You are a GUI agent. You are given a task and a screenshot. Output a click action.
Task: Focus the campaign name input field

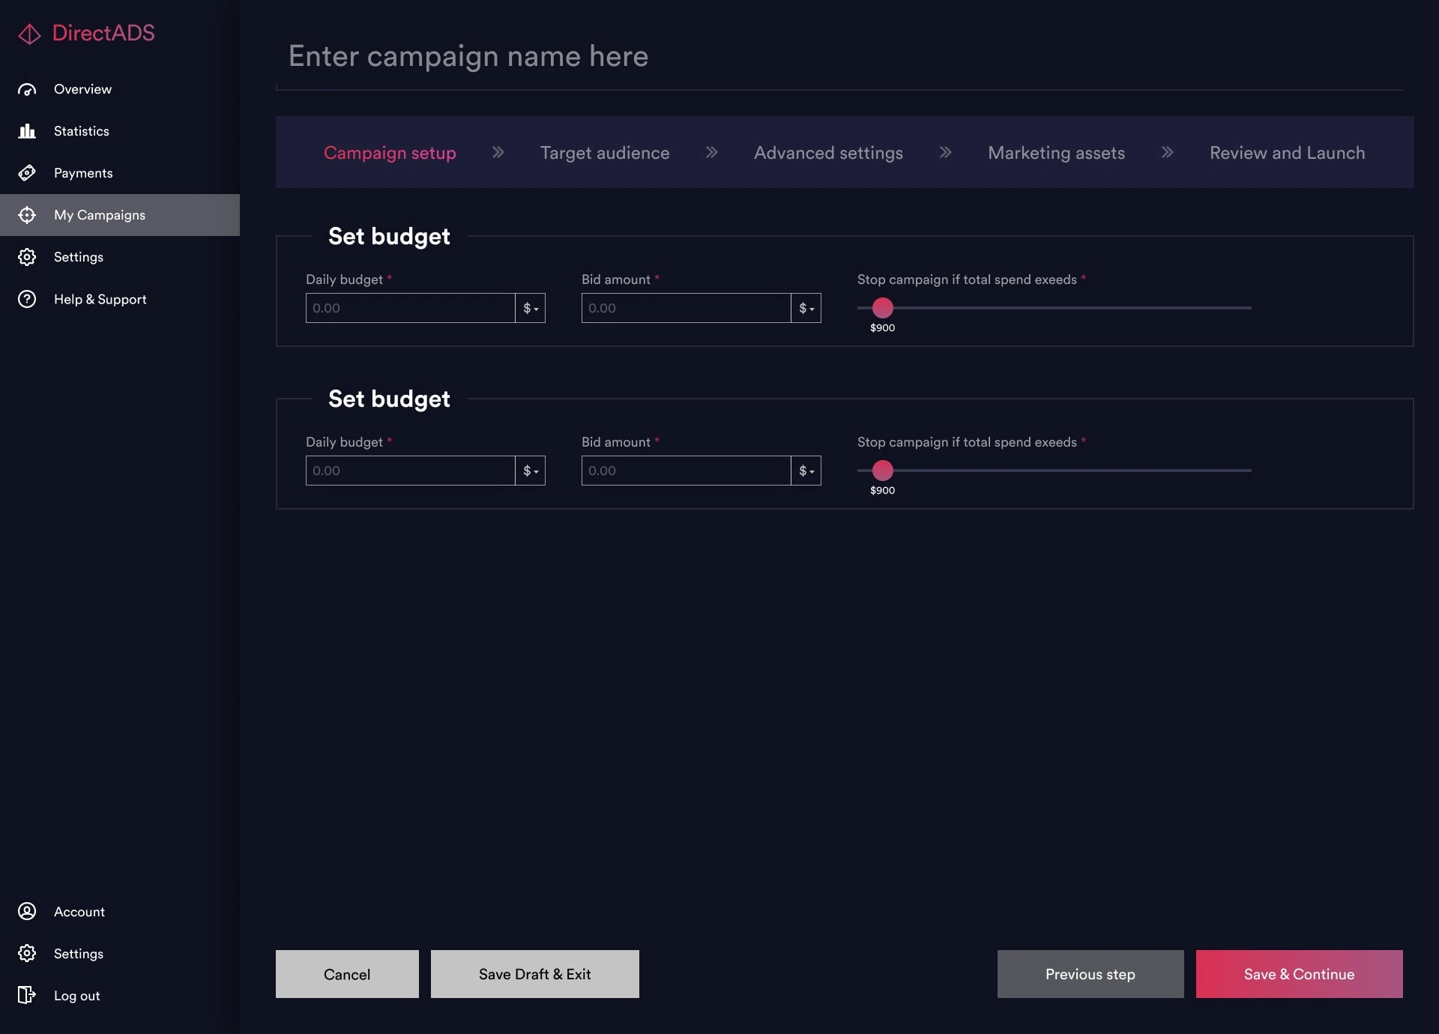839,56
